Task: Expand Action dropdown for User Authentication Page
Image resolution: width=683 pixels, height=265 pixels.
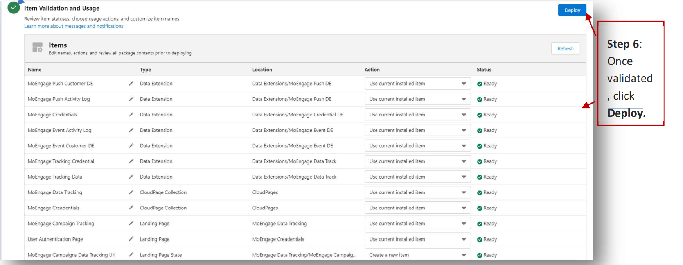Action: pyautogui.click(x=417, y=239)
